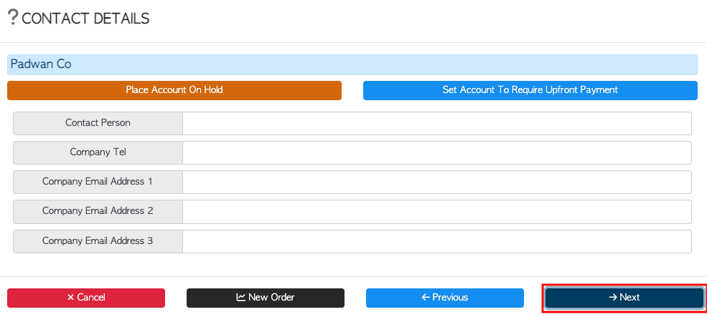Click the CONTACT DETAILS heading text
Screen dimensions: 707x317
tap(85, 19)
